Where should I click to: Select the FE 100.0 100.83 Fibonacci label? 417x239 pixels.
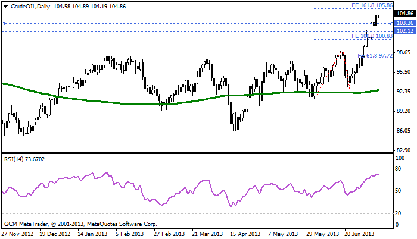(372, 36)
